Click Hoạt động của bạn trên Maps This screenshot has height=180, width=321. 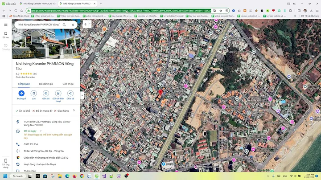tap(46, 164)
